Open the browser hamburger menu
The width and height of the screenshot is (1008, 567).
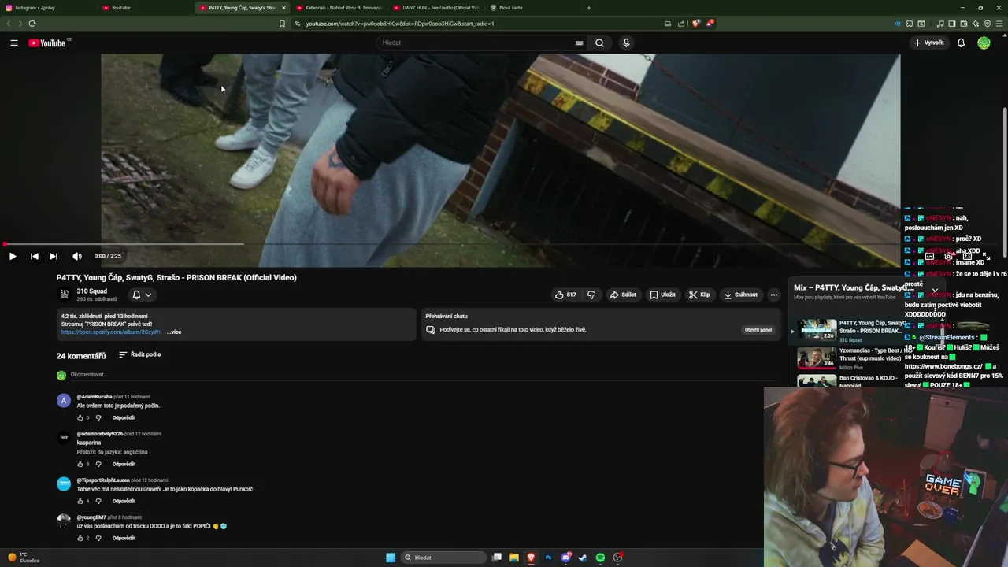tap(1000, 24)
